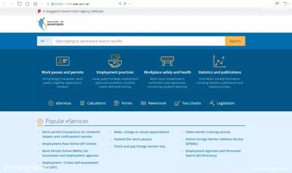
Task: Click the undo arrow icon at top right
Action: [285, 4]
